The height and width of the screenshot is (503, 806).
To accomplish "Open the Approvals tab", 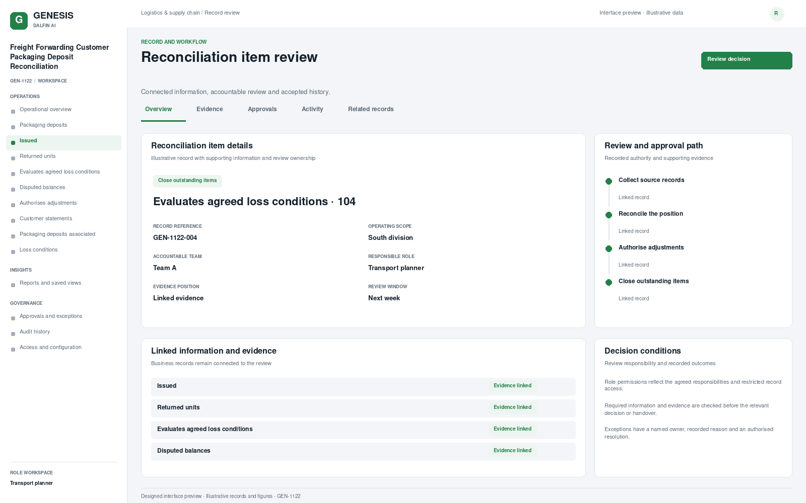I will click(x=262, y=109).
